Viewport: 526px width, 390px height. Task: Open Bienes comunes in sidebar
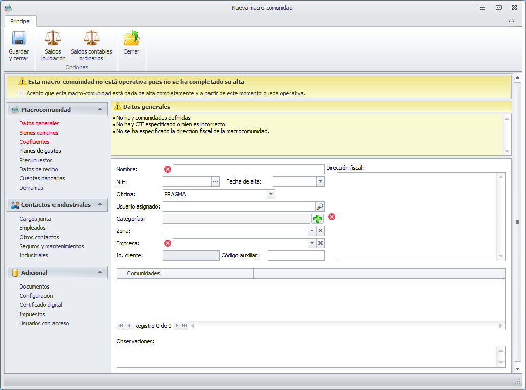(39, 133)
